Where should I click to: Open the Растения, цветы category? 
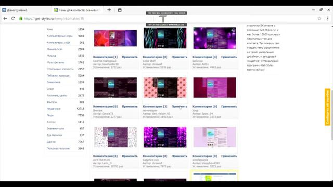point(57,96)
